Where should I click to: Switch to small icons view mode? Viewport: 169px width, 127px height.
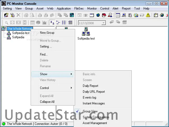58,23
